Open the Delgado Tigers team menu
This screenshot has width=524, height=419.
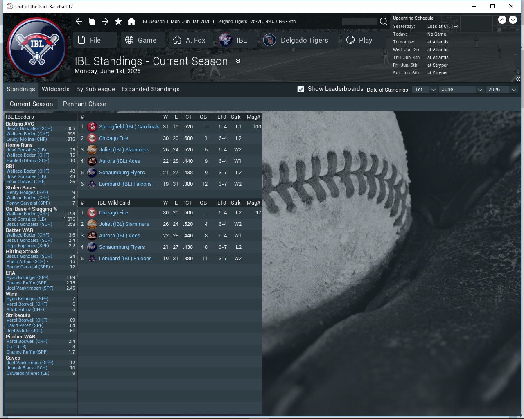point(299,40)
